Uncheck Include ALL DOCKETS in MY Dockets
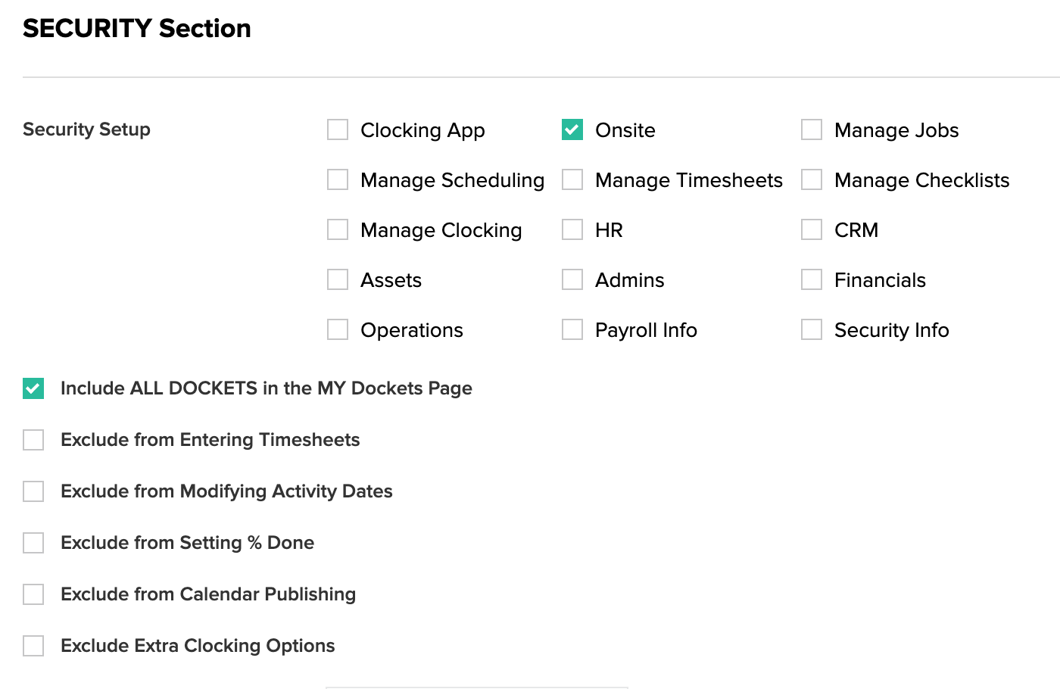The width and height of the screenshot is (1060, 689). (33, 388)
